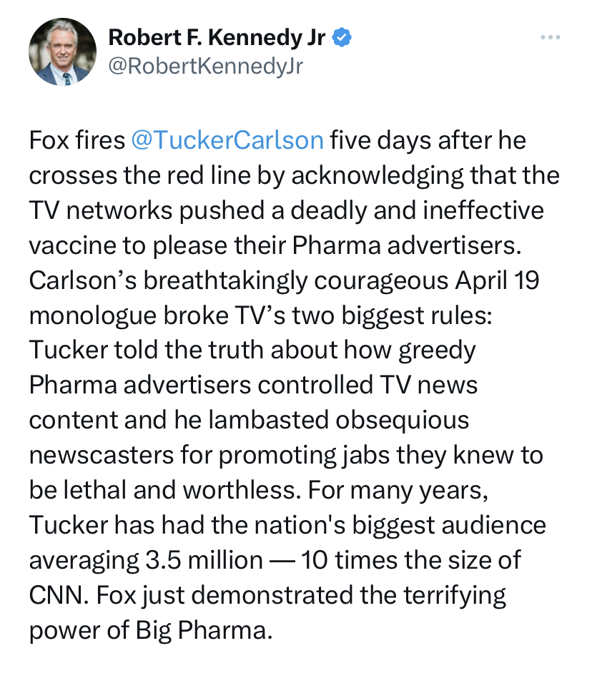Image resolution: width=592 pixels, height=681 pixels.
Task: Open the @RobertKennedyJr handle link
Action: (205, 66)
